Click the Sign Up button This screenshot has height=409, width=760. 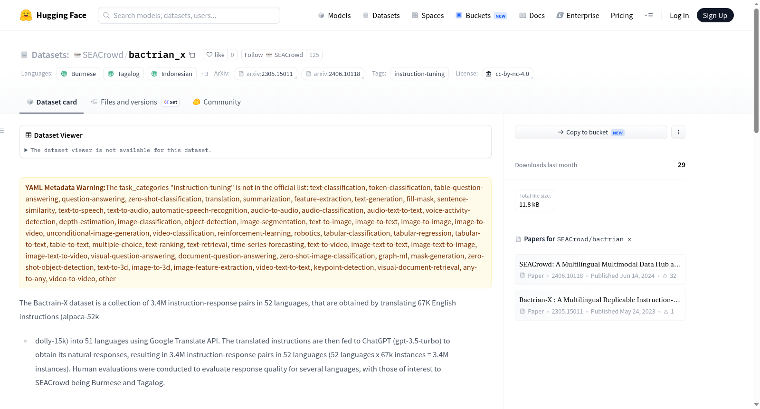coord(715,15)
